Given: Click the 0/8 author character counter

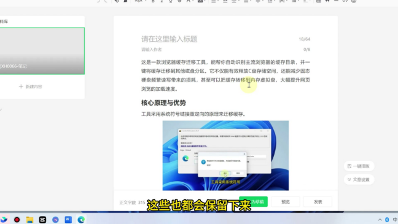Looking at the screenshot, I should (306, 50).
